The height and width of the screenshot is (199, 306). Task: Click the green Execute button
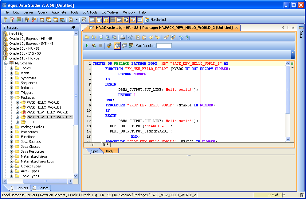tap(87, 46)
